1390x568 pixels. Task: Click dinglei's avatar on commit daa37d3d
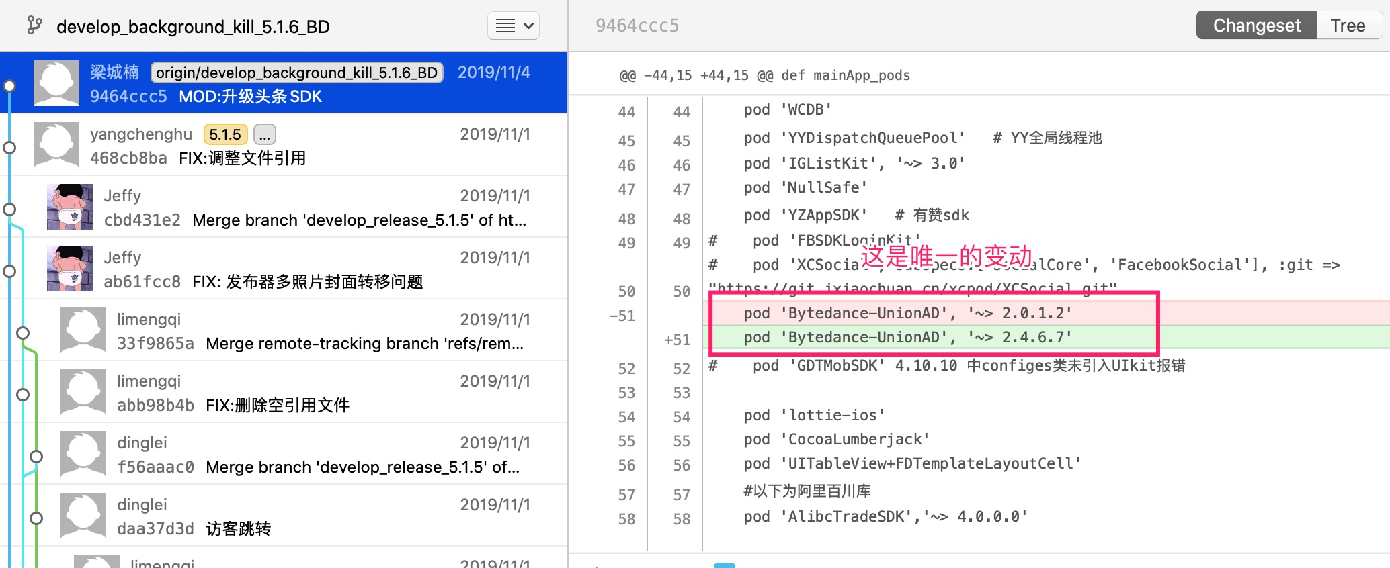pyautogui.click(x=83, y=516)
